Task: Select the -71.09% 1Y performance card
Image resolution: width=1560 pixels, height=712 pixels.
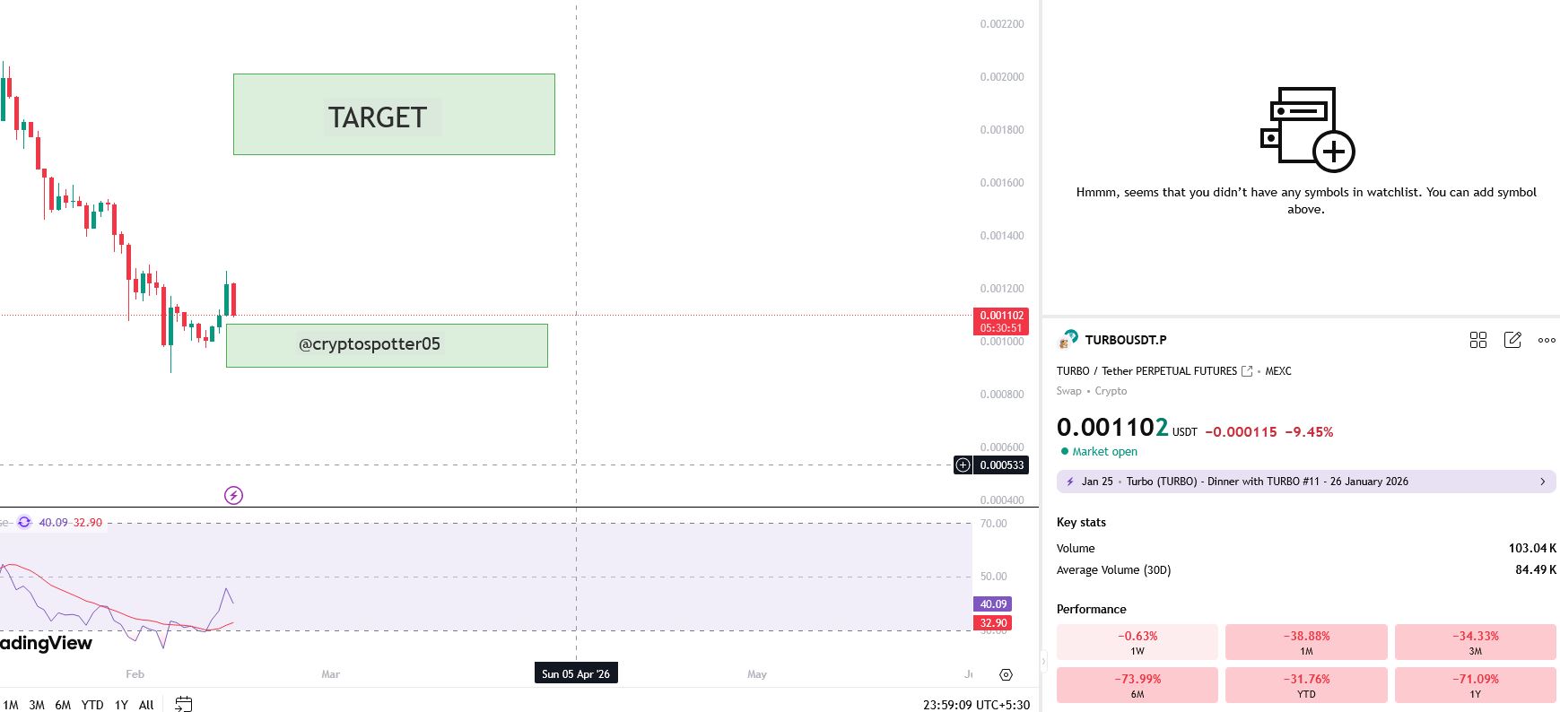Action: click(x=1476, y=685)
